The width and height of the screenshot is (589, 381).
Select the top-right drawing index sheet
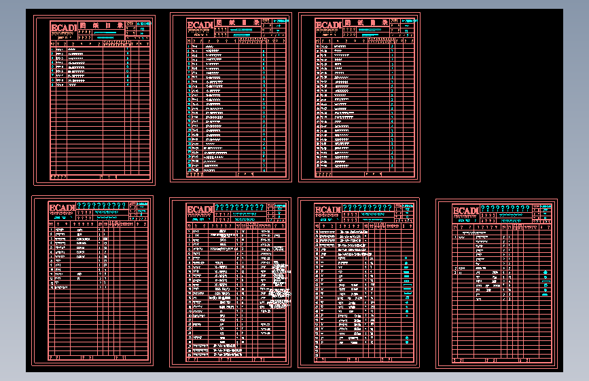pyautogui.click(x=359, y=97)
